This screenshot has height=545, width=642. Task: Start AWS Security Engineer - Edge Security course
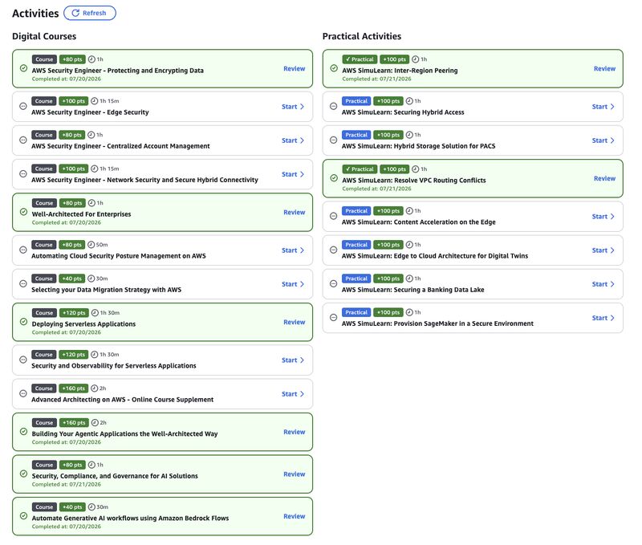coord(293,107)
